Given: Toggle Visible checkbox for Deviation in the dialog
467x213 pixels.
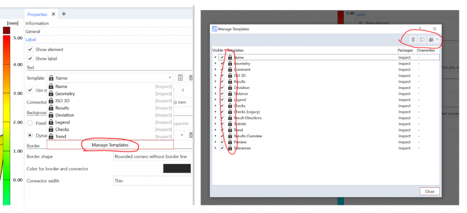Looking at the screenshot, I should pos(222,88).
